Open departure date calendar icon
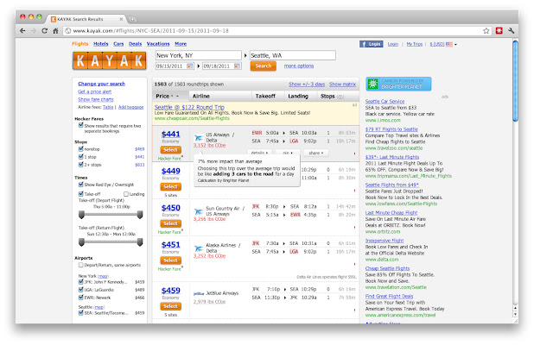Image resolution: width=534 pixels, height=345 pixels. pos(190,66)
